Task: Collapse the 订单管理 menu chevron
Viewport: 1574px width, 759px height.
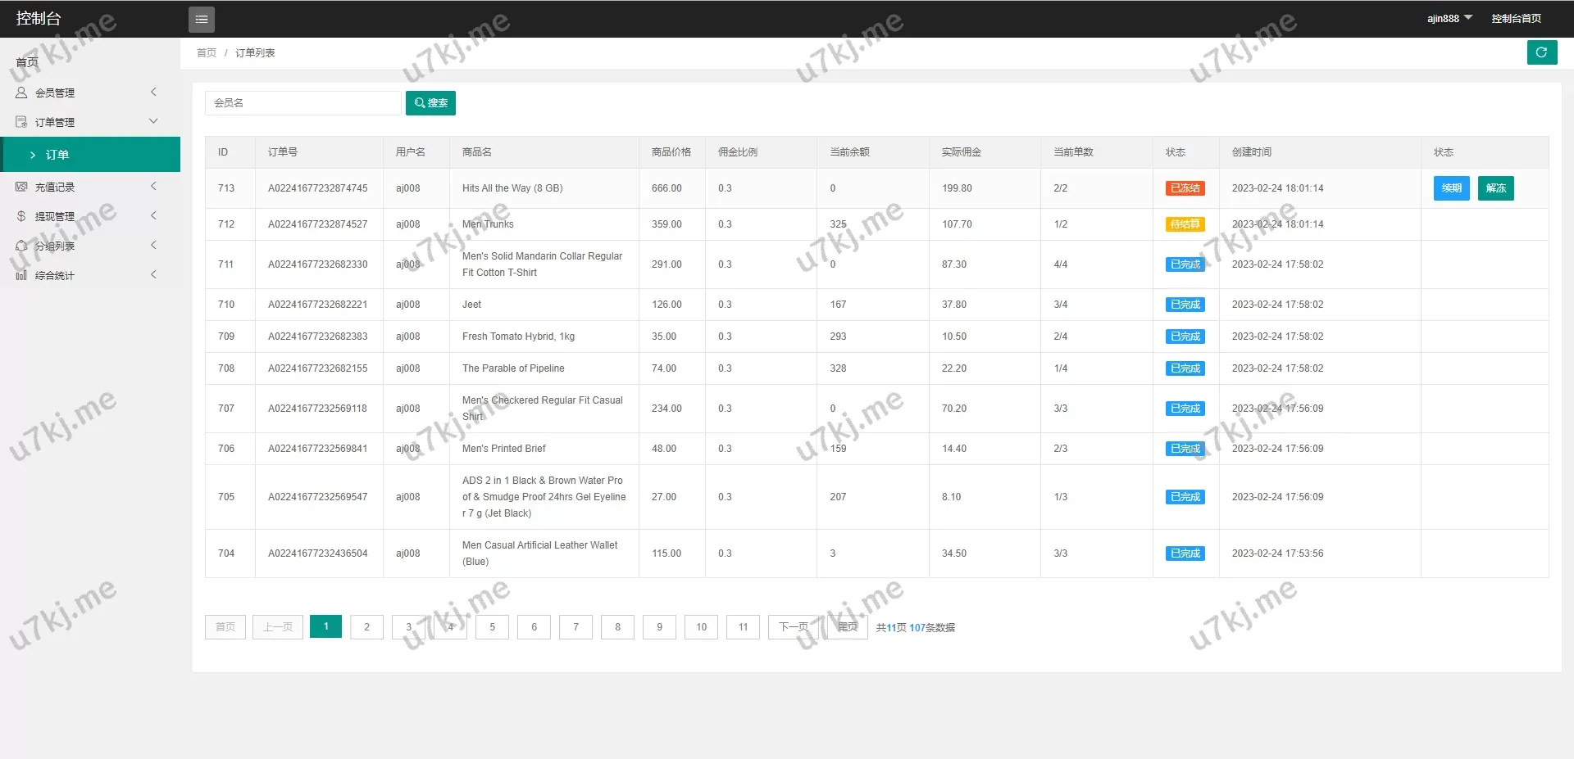Action: coord(153,121)
